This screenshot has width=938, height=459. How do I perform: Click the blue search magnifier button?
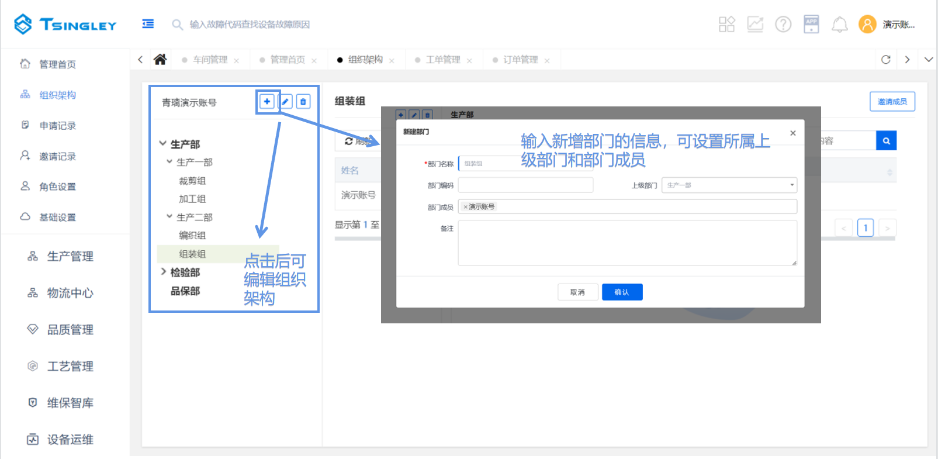coord(886,141)
